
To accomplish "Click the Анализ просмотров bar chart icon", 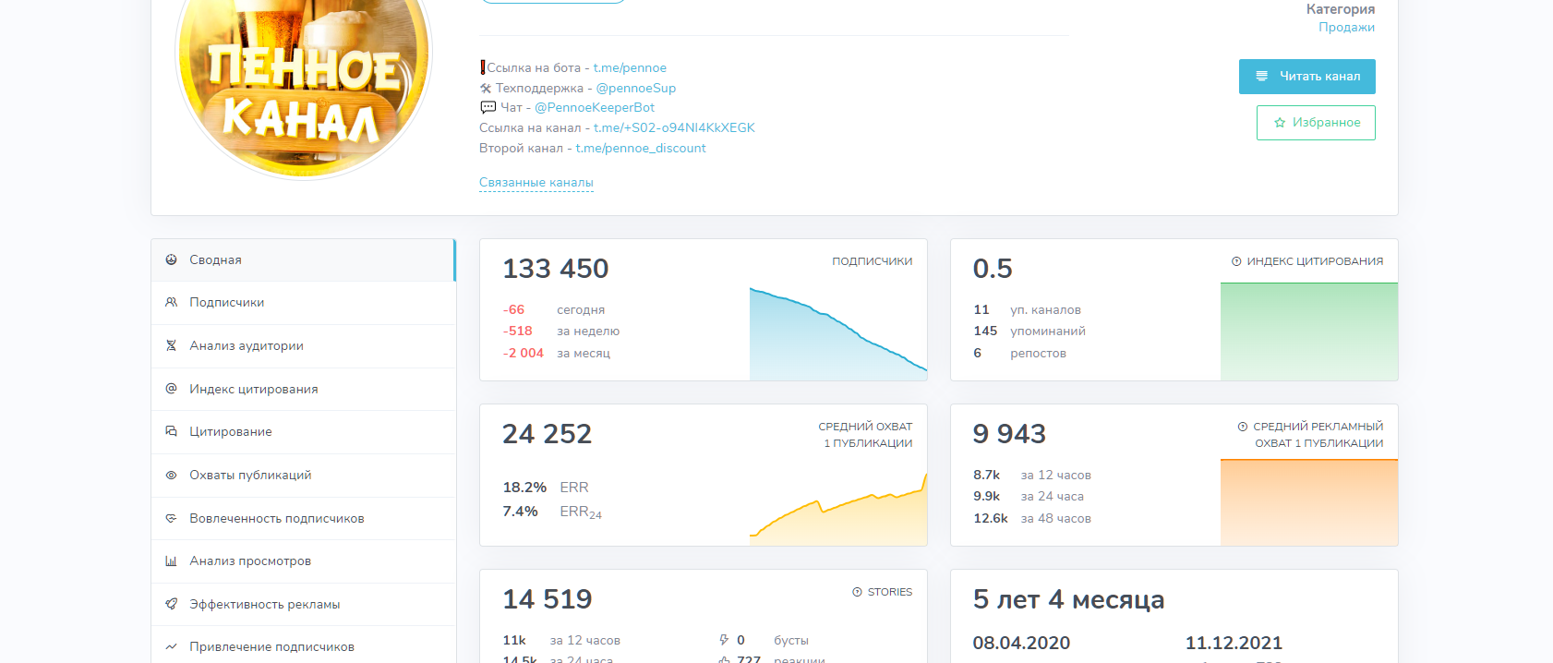I will [x=171, y=561].
